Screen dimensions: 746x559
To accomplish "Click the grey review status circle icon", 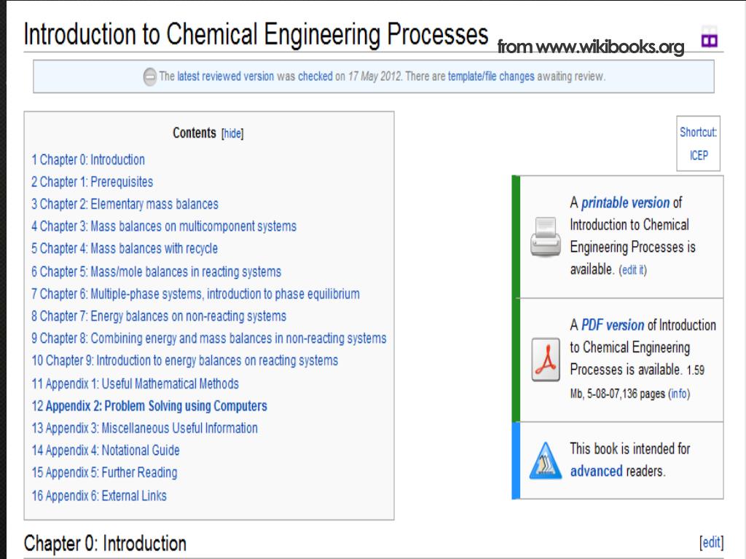I will click(x=149, y=76).
